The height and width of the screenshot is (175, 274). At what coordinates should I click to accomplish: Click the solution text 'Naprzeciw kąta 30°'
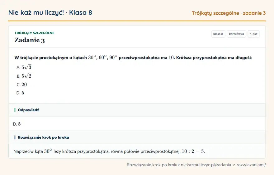click(x=33, y=151)
